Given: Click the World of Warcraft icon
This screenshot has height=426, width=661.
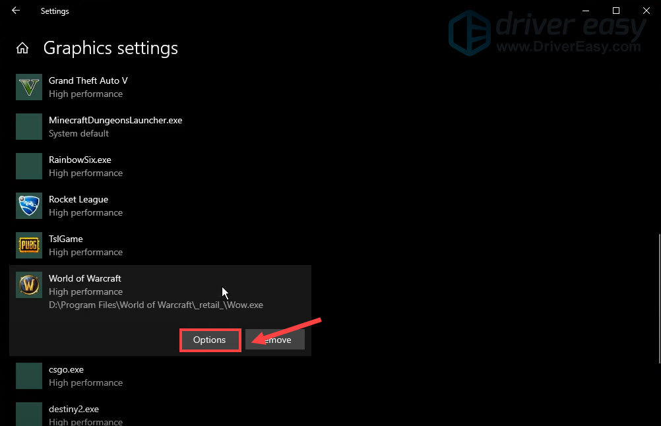Looking at the screenshot, I should 28,285.
